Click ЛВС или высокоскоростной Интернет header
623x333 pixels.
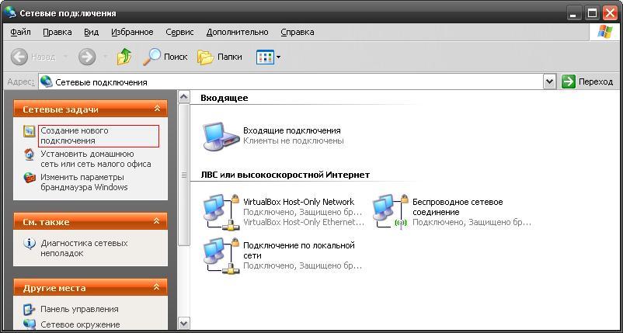(x=285, y=175)
